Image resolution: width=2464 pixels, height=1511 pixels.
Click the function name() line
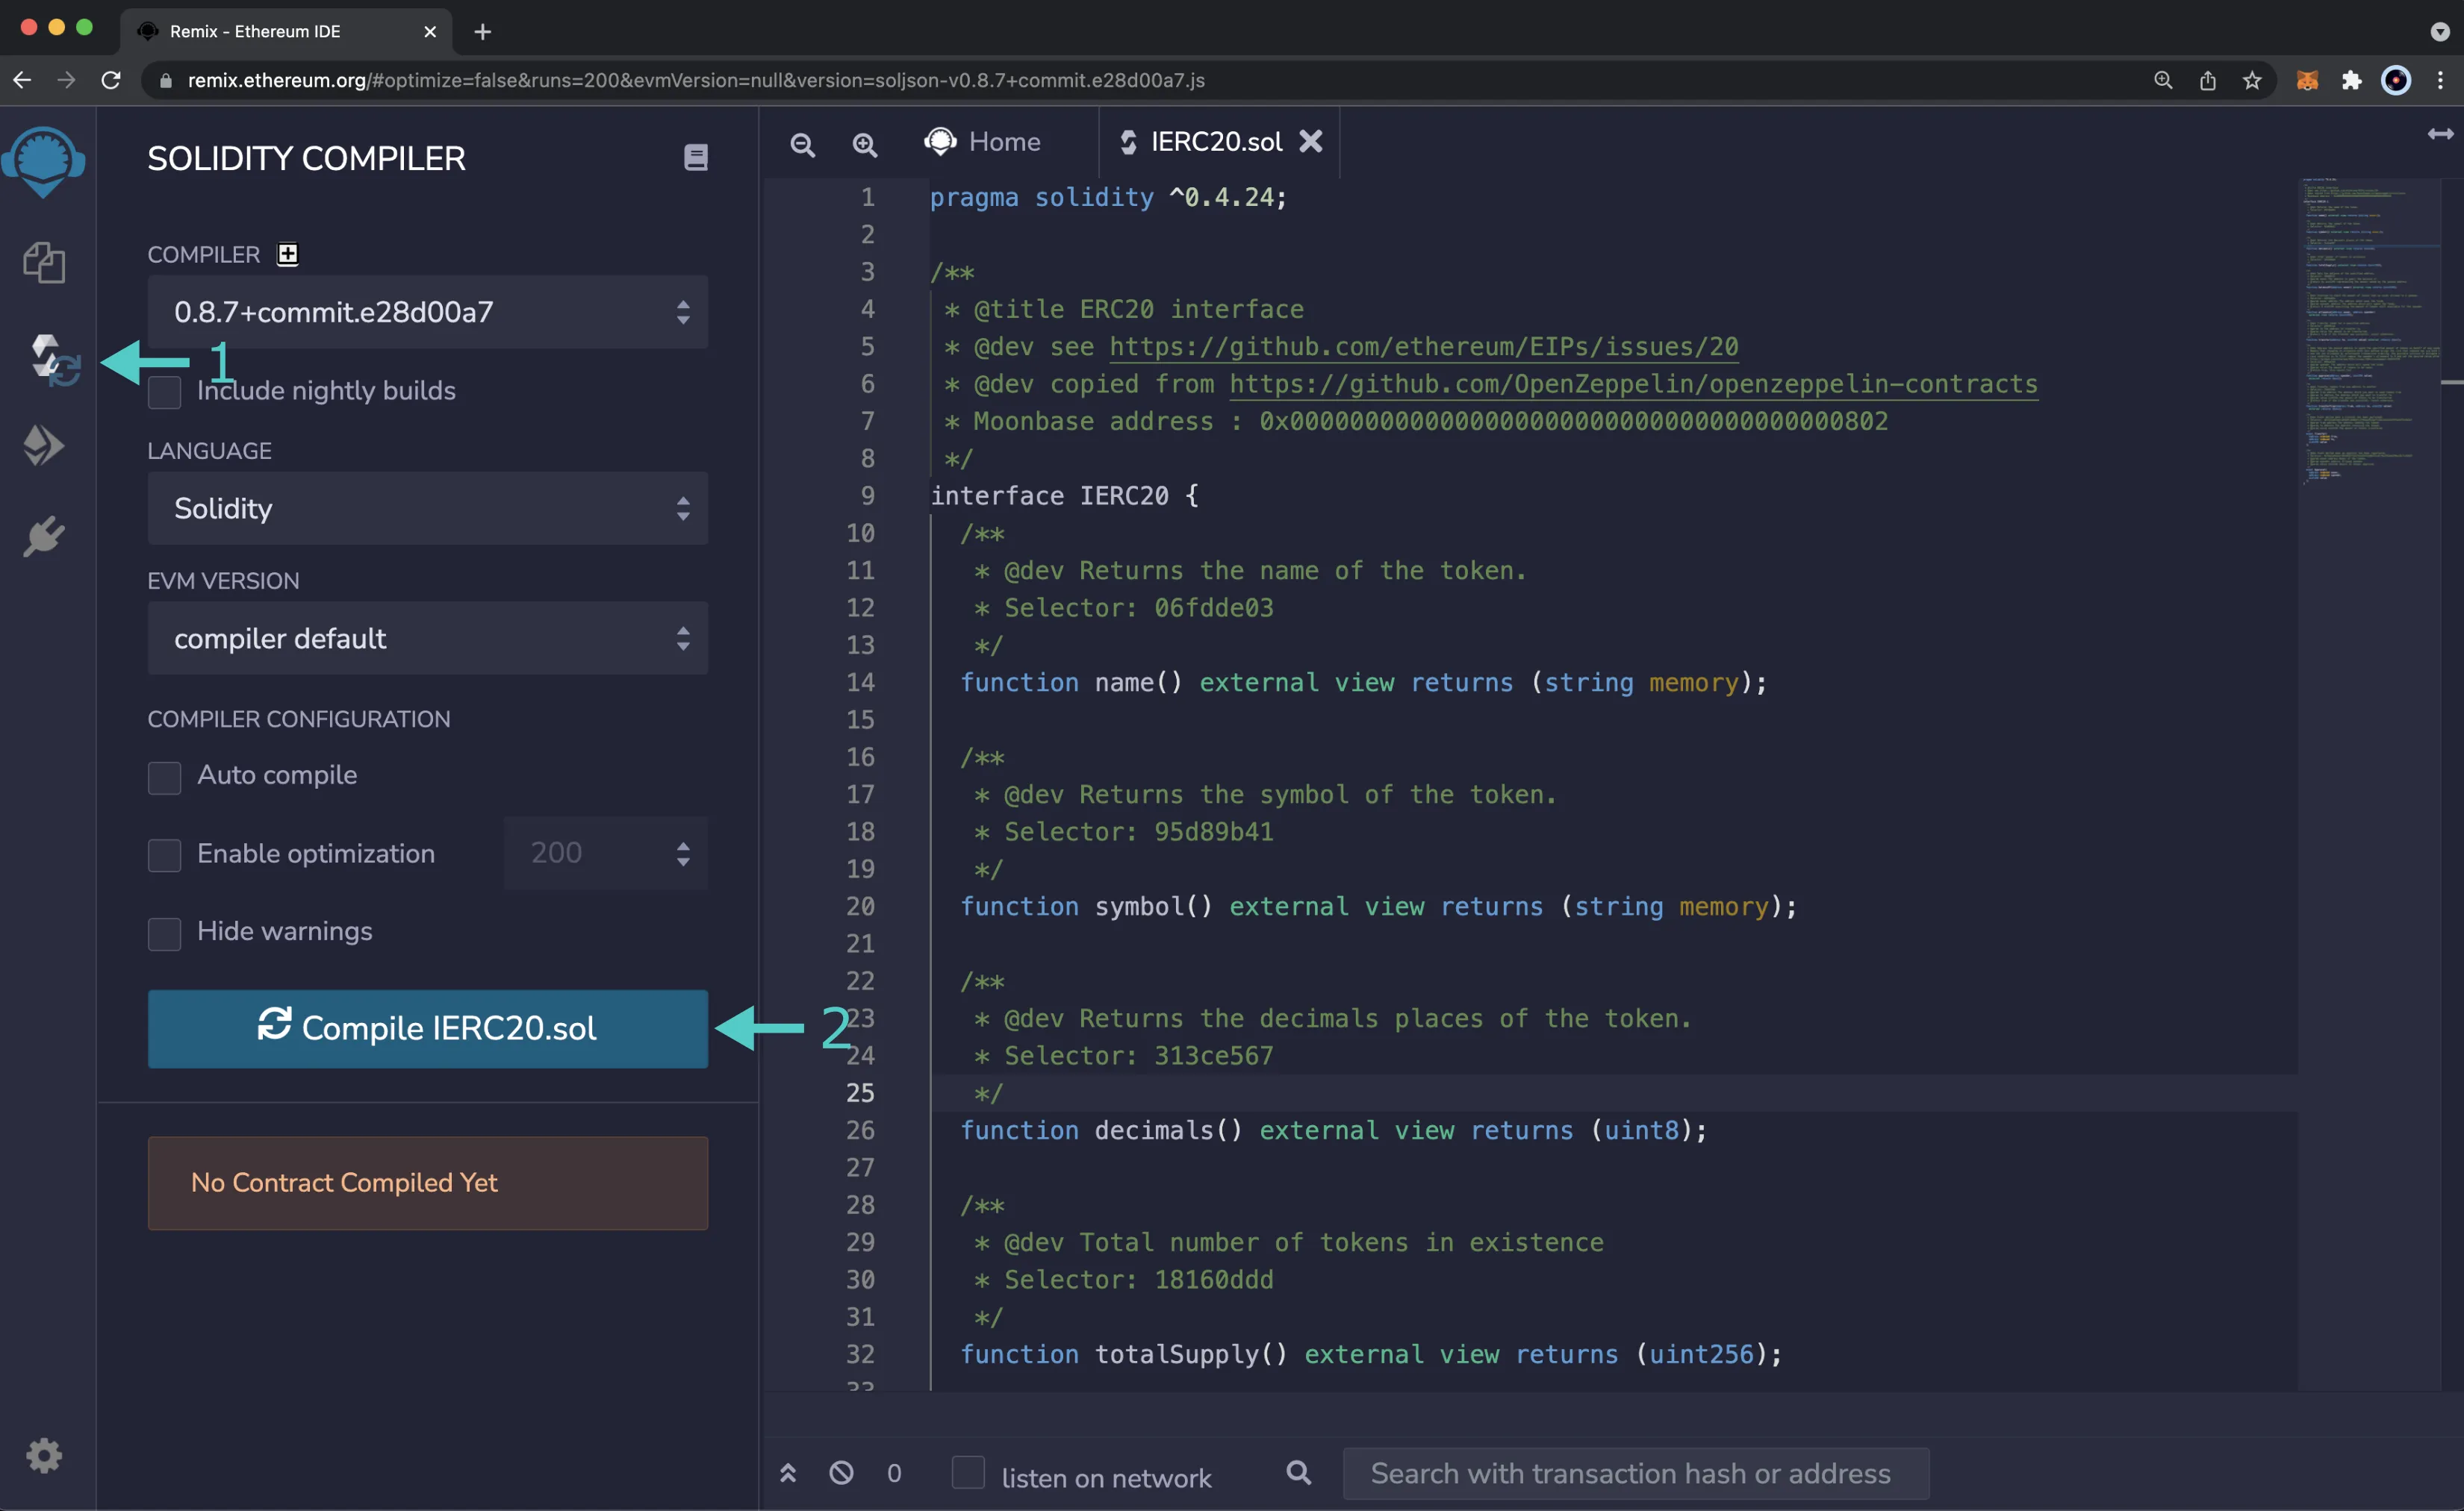tap(1363, 683)
